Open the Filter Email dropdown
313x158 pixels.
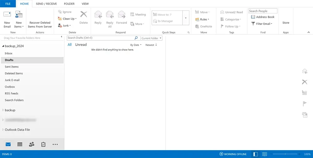tap(261, 24)
